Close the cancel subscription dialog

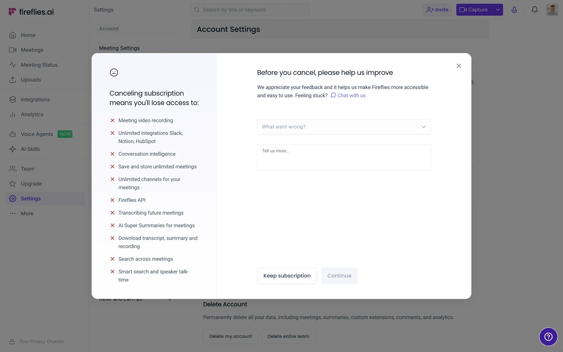coord(459,66)
